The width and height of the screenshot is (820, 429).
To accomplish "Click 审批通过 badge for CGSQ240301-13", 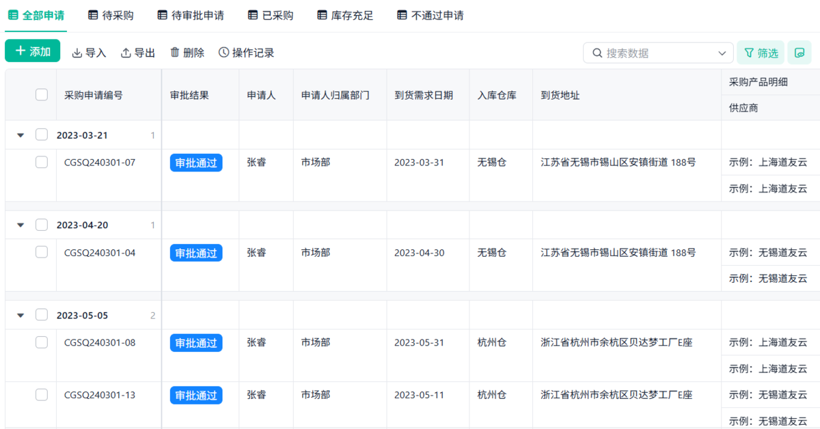I will 196,396.
